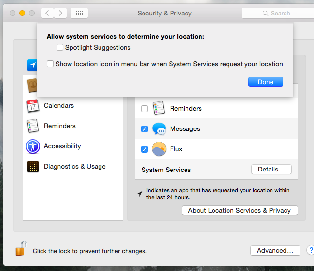Select Location Services arrow icon in sidebar
Image resolution: width=314 pixels, height=271 pixels.
(x=32, y=65)
